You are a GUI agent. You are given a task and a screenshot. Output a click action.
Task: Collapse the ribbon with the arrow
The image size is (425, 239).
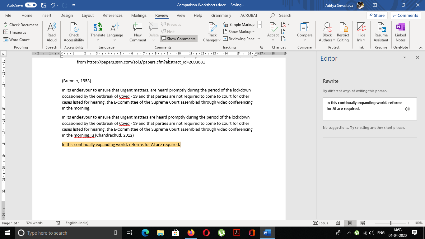(x=421, y=47)
